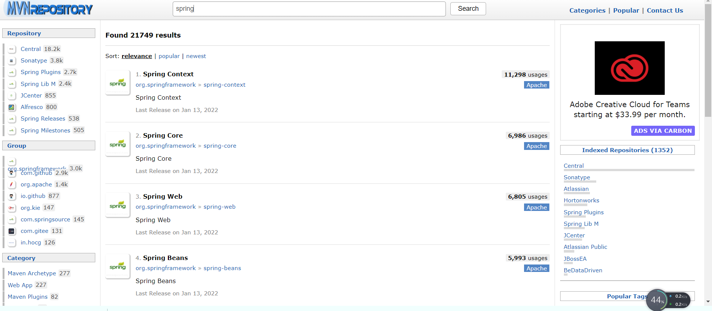The height and width of the screenshot is (311, 712).
Task: Sort results by popular
Action: [169, 56]
